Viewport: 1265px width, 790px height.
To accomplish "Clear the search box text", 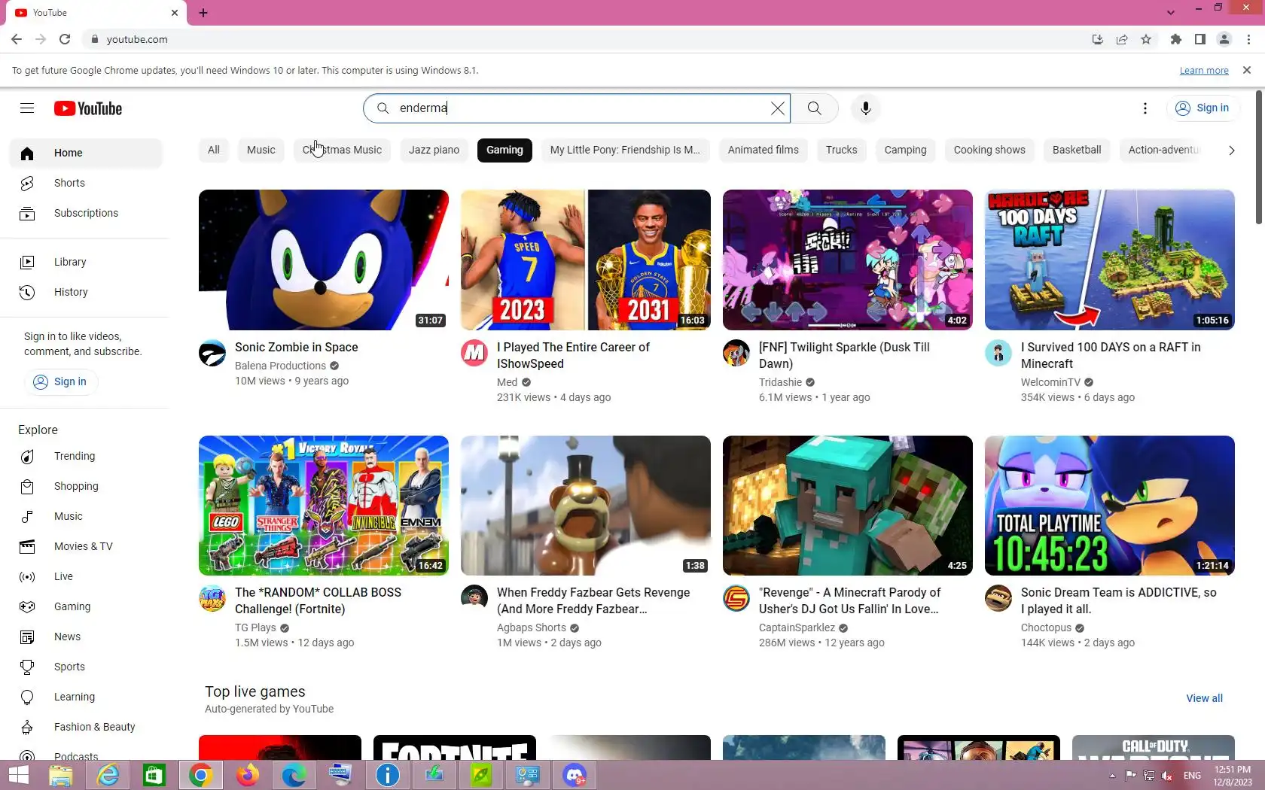I will [x=778, y=108].
